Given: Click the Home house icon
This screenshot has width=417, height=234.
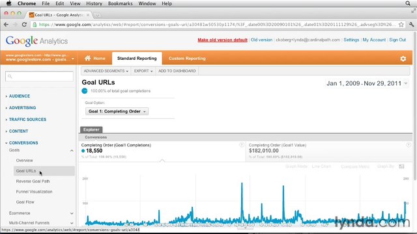Looking at the screenshot, I should coord(87,58).
